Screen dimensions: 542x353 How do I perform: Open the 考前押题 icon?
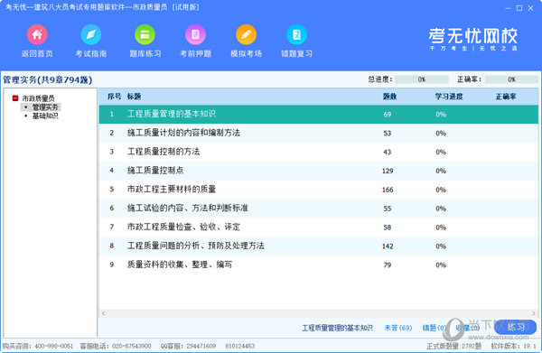tap(196, 34)
